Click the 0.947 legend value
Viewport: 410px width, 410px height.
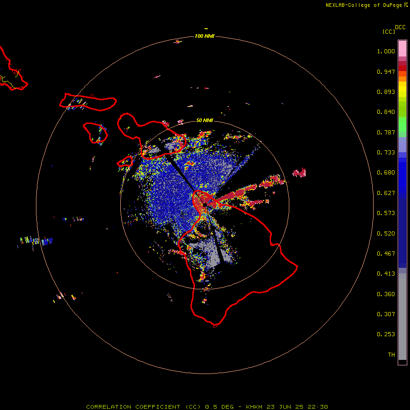(386, 72)
